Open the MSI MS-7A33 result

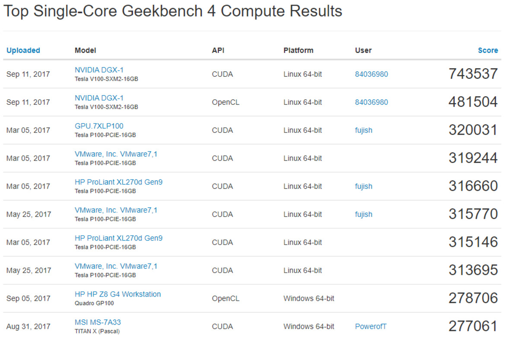click(98, 322)
